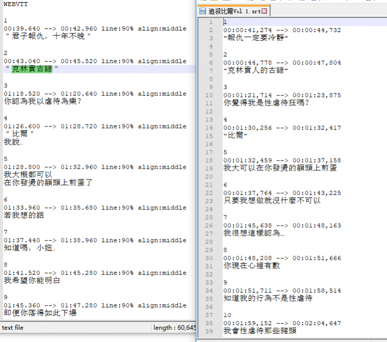Click the srt line 知道我的行為不是性虐待
The height and width of the screenshot is (342, 387).
point(268,298)
